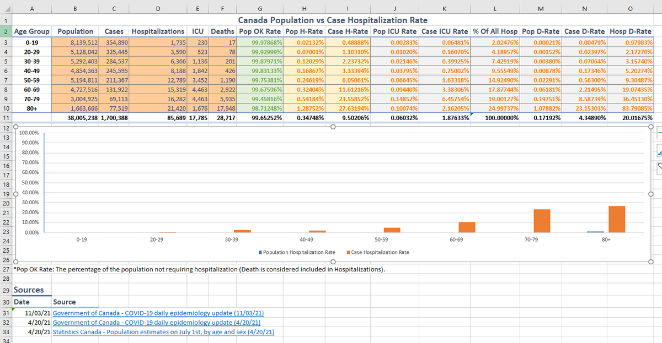The image size is (662, 343).
Task: Select the '% Of All Hosp' header cell
Action: (x=495, y=31)
